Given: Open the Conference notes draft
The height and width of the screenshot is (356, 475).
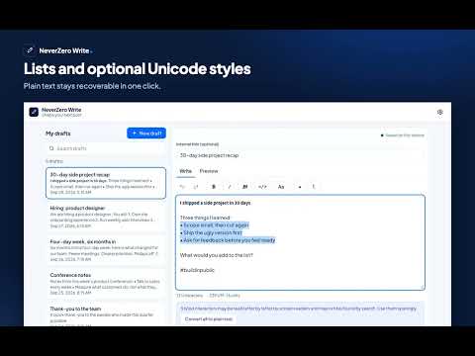Looking at the screenshot, I should click(x=106, y=284).
